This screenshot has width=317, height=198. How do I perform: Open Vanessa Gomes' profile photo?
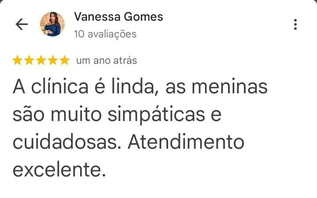point(52,24)
